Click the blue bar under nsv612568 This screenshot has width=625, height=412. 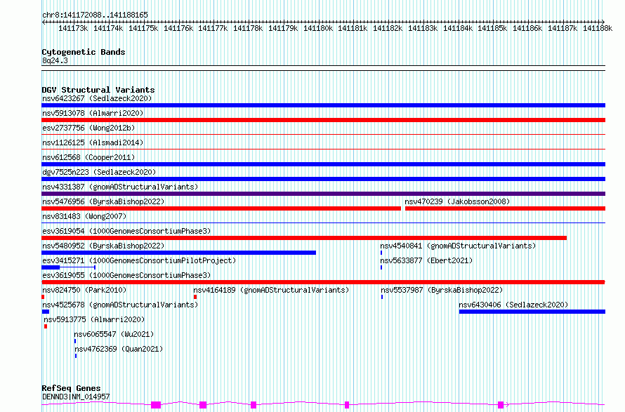tap(323, 164)
